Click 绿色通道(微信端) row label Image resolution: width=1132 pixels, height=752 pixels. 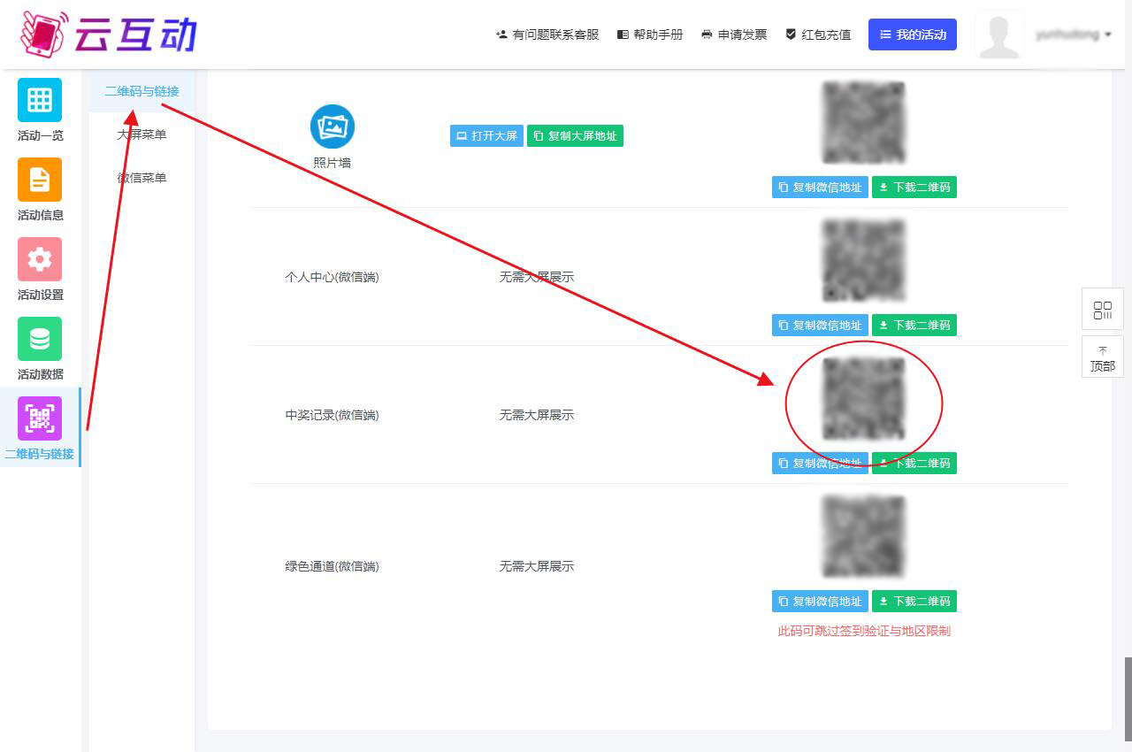332,566
